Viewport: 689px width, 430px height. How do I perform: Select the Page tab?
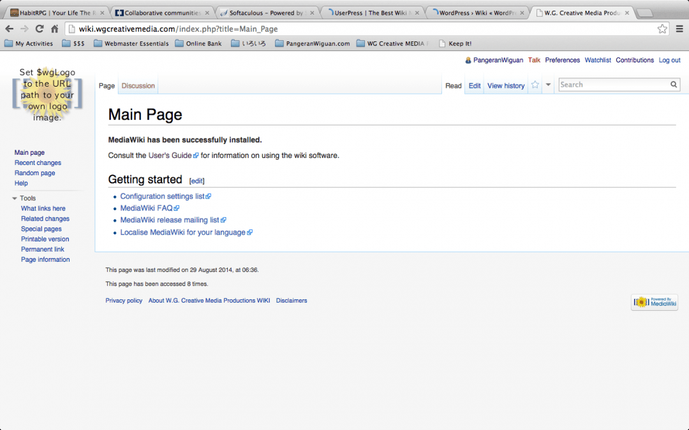pyautogui.click(x=107, y=85)
